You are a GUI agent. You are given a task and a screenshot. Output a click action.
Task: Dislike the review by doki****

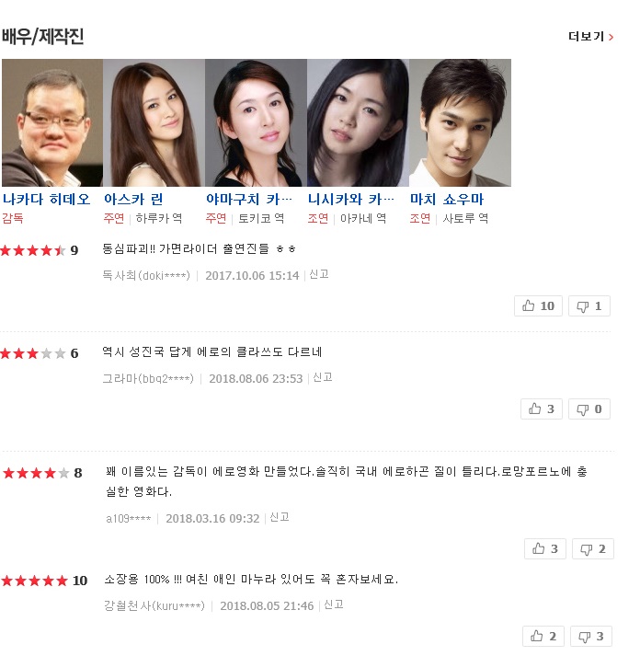[x=589, y=305]
